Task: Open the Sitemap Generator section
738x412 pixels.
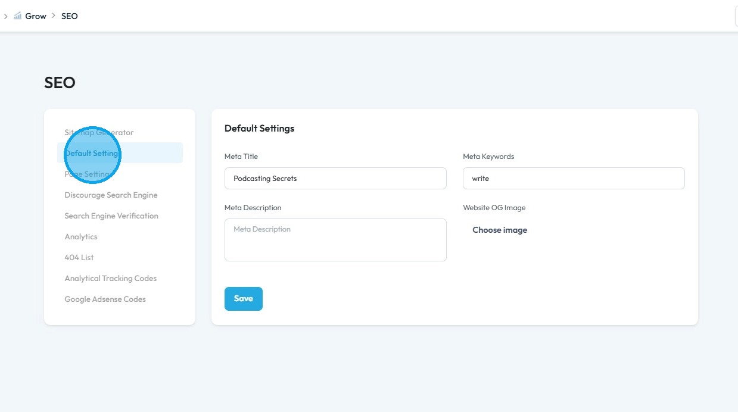Action: (x=99, y=132)
